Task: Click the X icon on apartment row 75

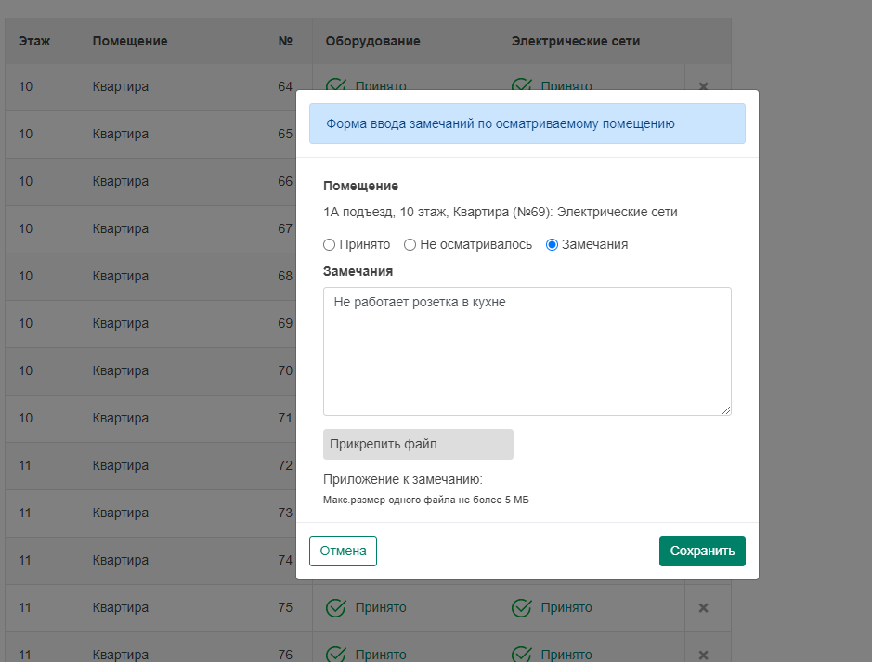Action: coord(703,608)
